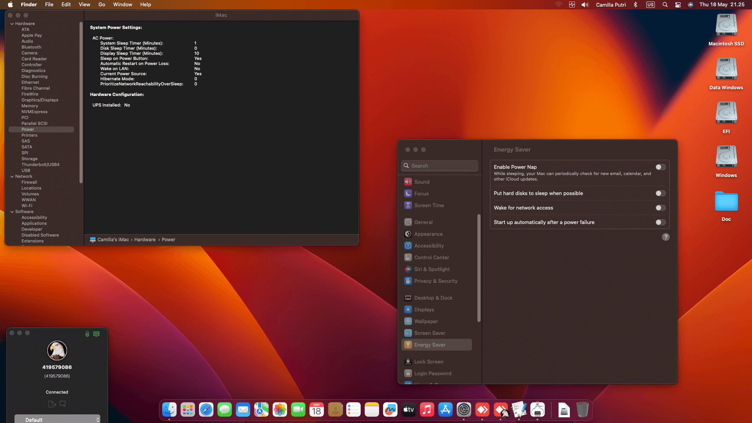Collapse the Hardware section in System Information

point(12,24)
